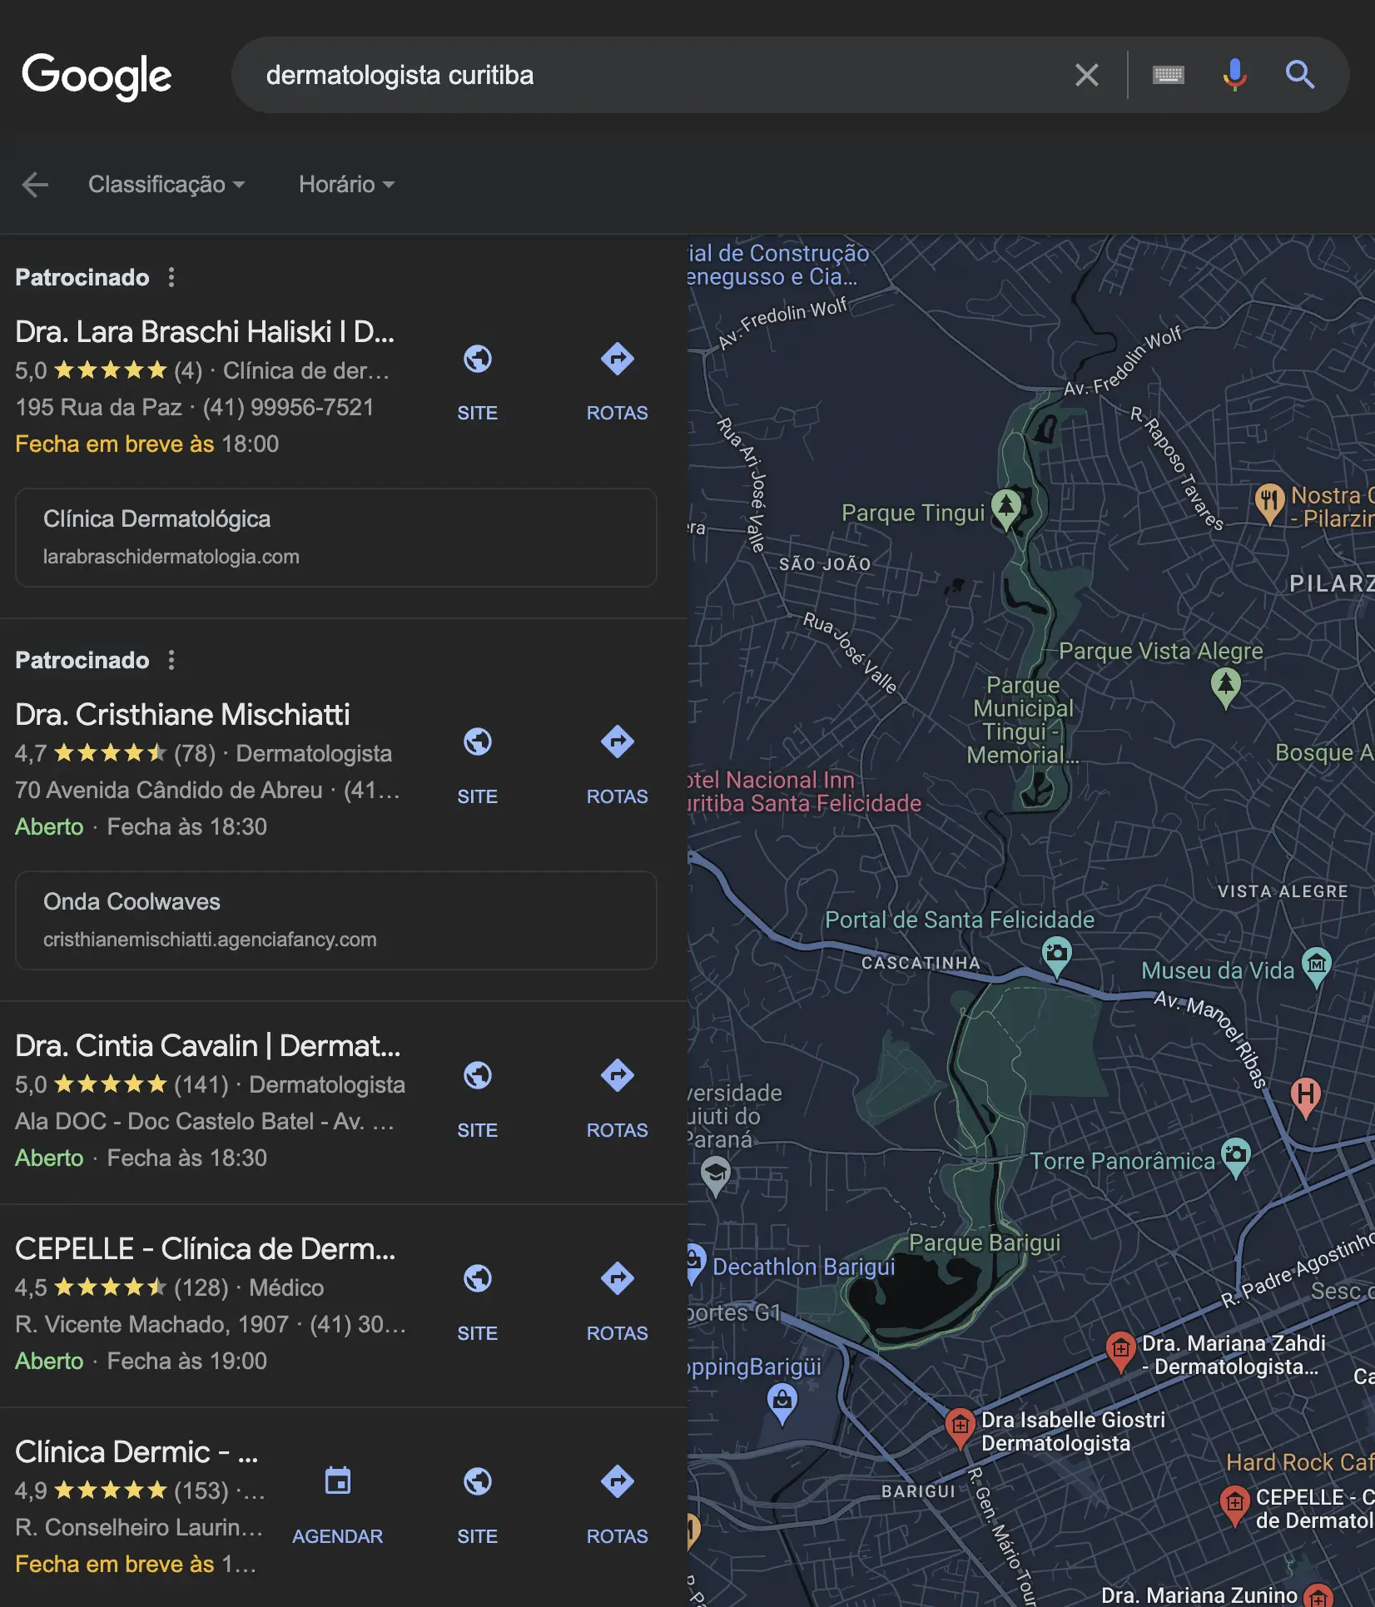Screen dimensions: 1375x1607
Task: Open Dra. Cintia Cavalin listing title
Action: 207,1046
